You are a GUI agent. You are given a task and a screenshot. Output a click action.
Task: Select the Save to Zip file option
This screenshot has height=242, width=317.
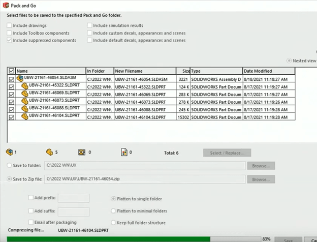(9, 179)
